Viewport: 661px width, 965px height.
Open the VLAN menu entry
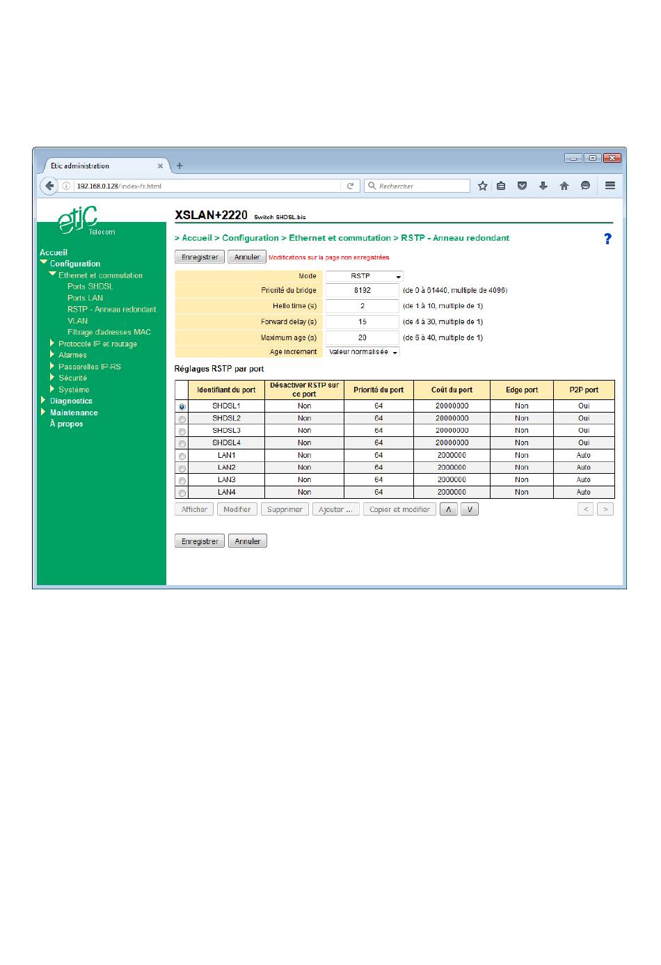click(77, 321)
